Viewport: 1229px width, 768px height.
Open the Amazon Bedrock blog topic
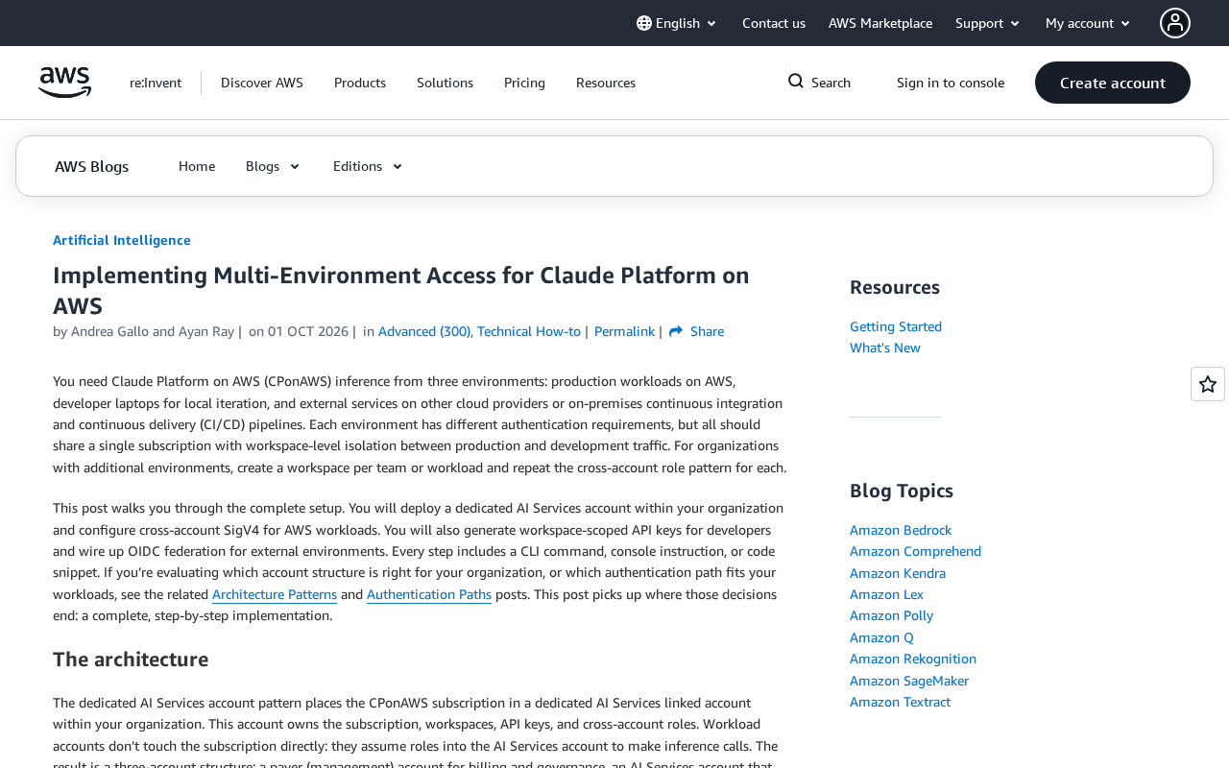901,530
